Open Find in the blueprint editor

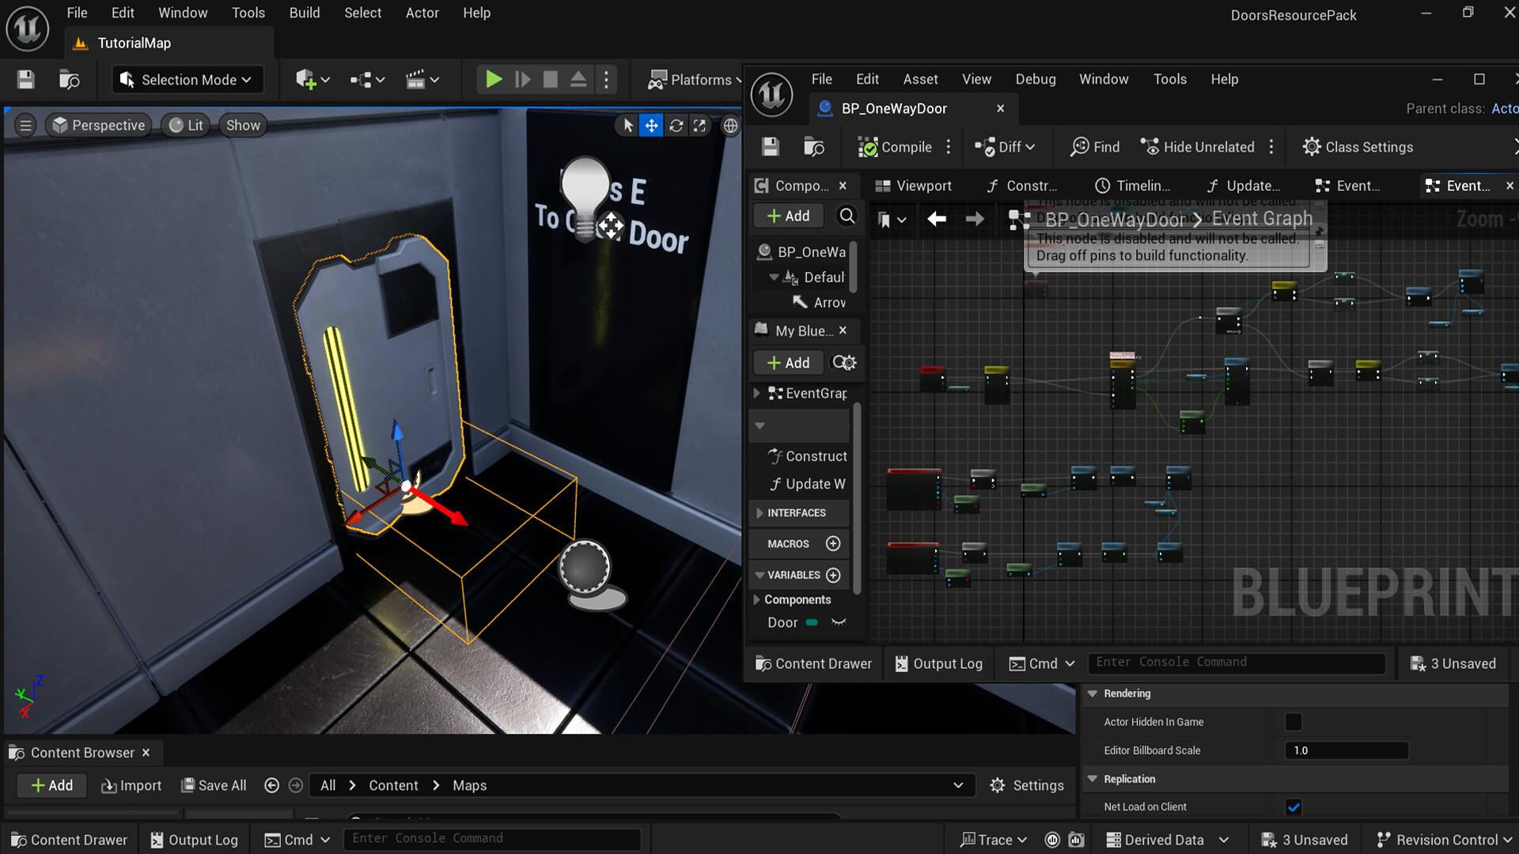point(1094,147)
